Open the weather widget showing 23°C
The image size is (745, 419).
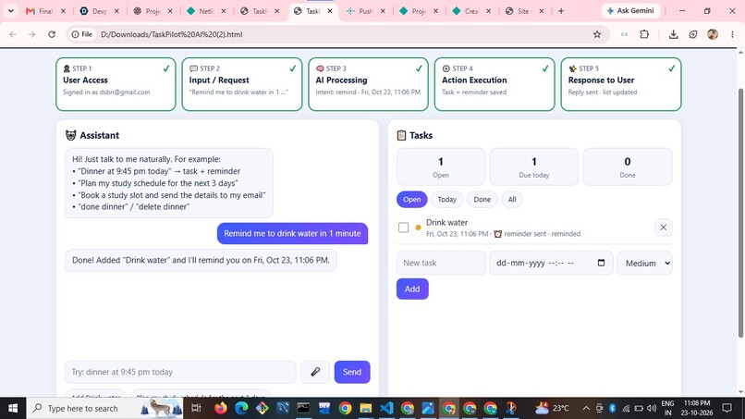click(552, 408)
